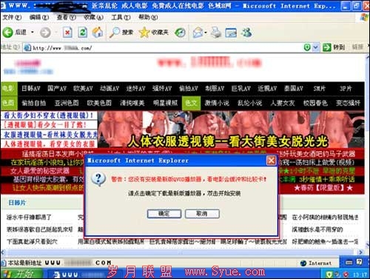Click the question mark icon in dialog
Image resolution: width=370 pixels, height=279 pixels.
click(x=98, y=179)
